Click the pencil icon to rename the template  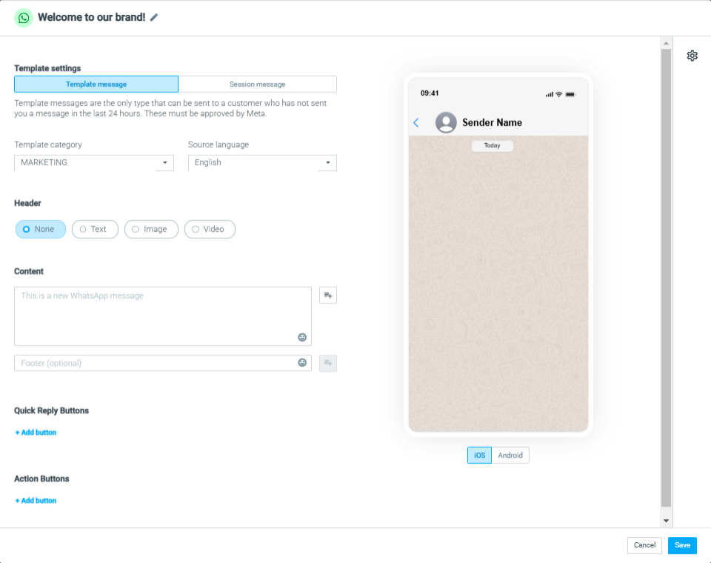click(x=154, y=17)
